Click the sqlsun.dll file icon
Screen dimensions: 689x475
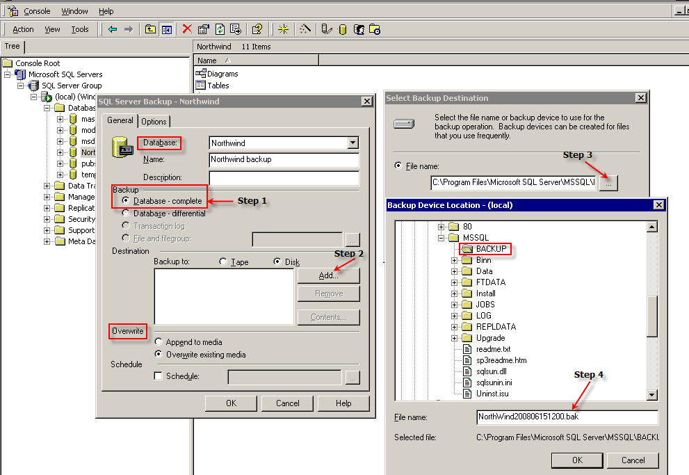click(467, 371)
